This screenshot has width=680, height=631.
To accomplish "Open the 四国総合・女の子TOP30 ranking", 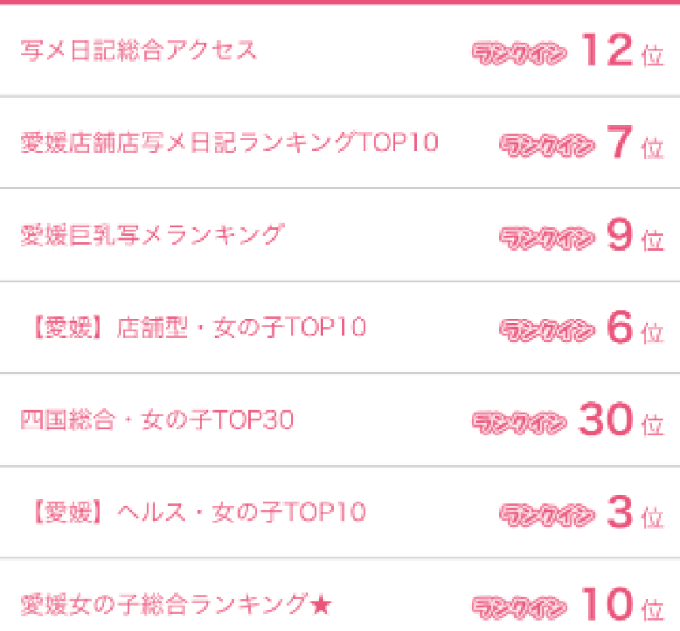I will tap(157, 420).
